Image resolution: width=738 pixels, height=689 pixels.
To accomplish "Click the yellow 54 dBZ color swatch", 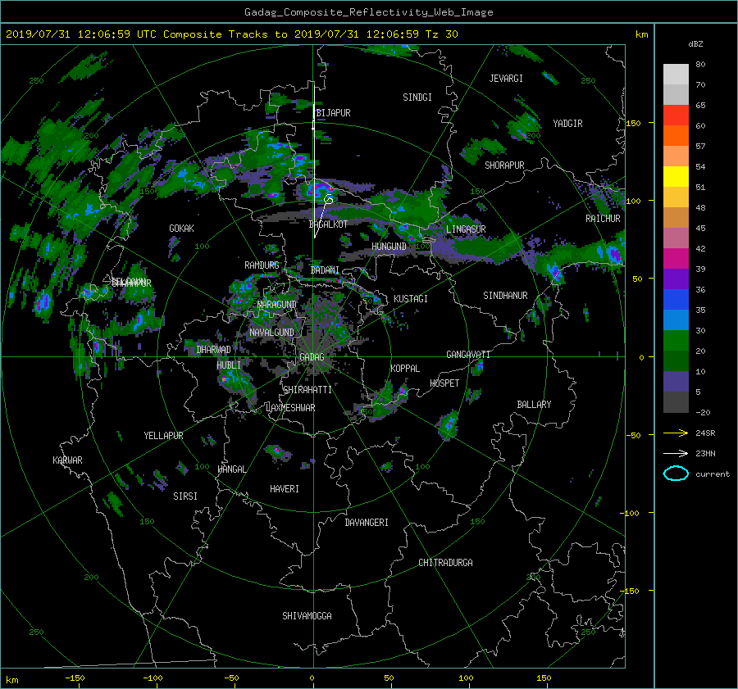I will click(x=676, y=177).
